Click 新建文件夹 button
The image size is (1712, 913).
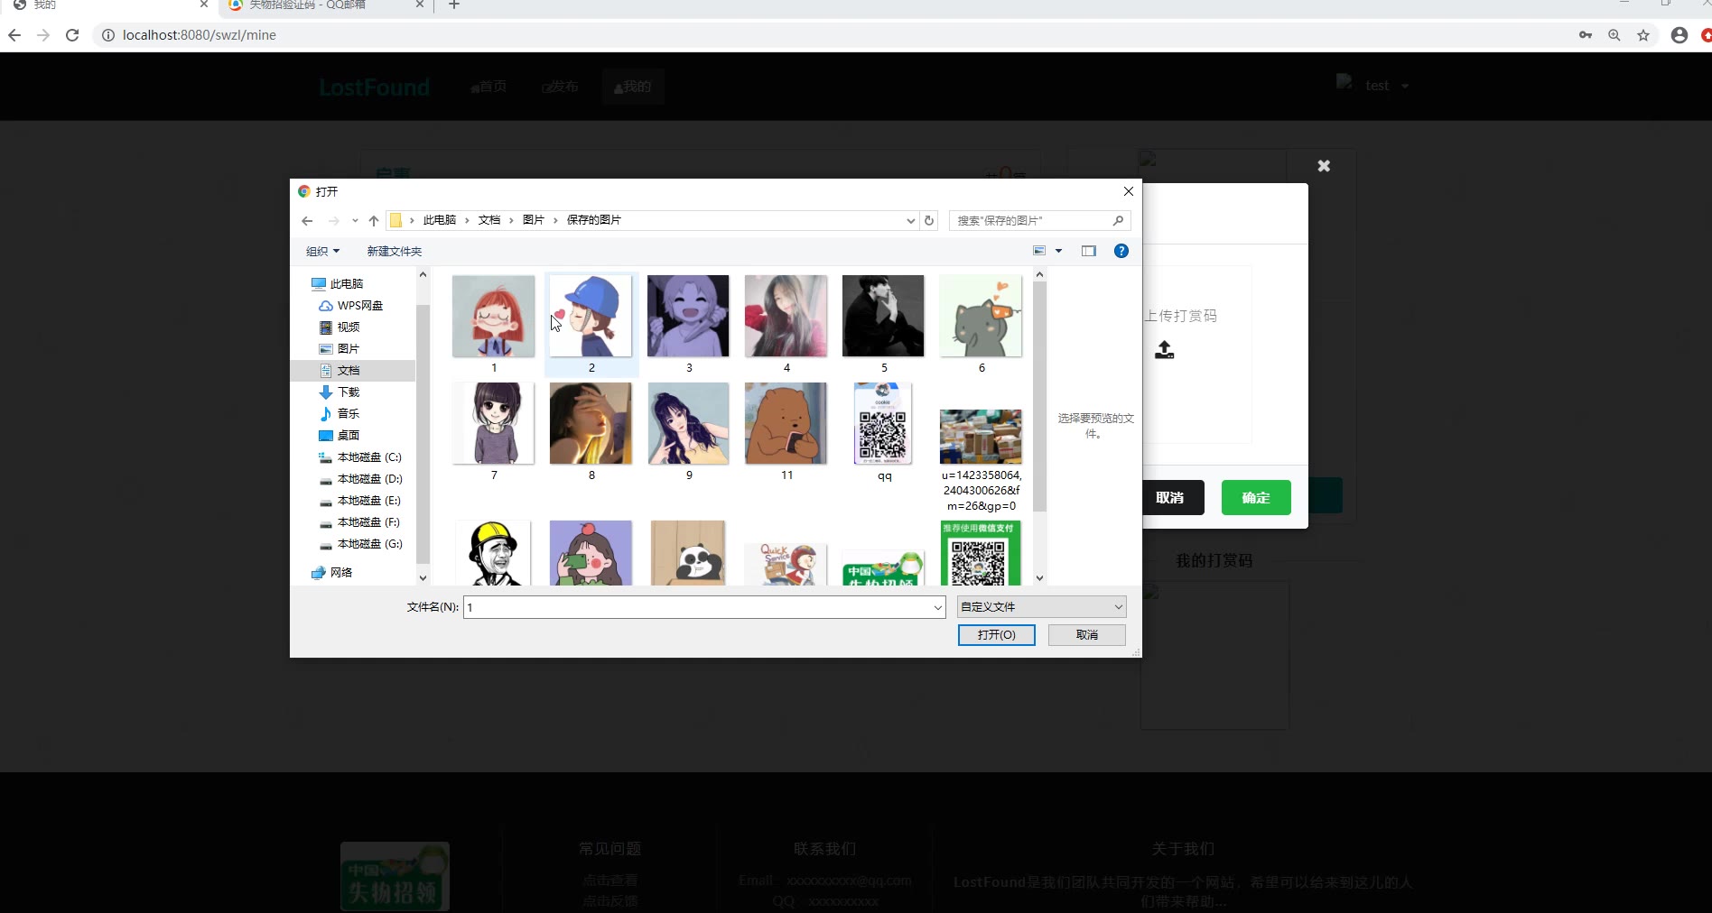pos(395,251)
